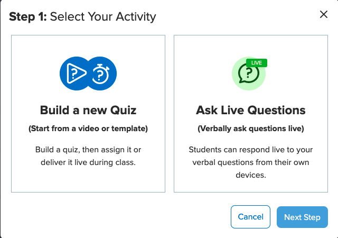Click the Cancel button

click(250, 217)
